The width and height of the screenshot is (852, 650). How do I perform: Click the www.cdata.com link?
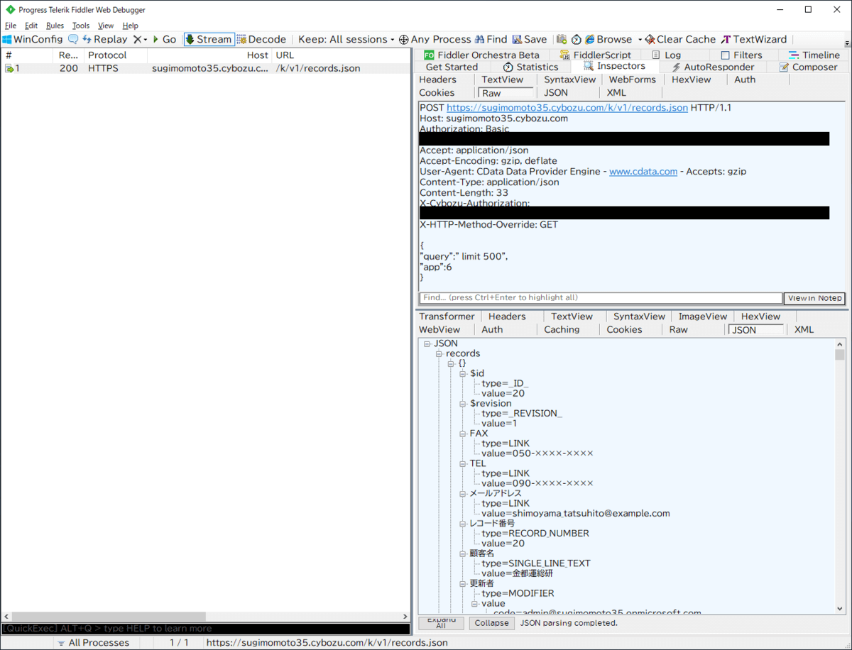tap(643, 172)
